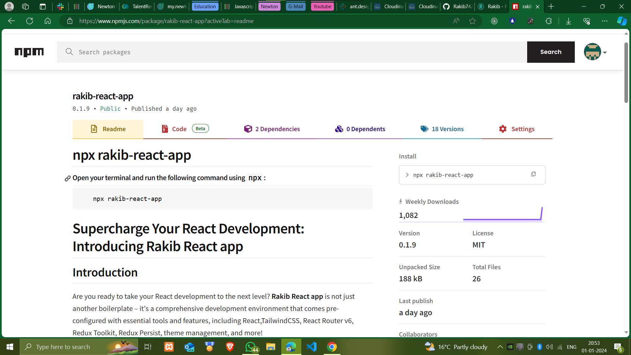Switch to the TalentRec browser tab

tap(137, 6)
